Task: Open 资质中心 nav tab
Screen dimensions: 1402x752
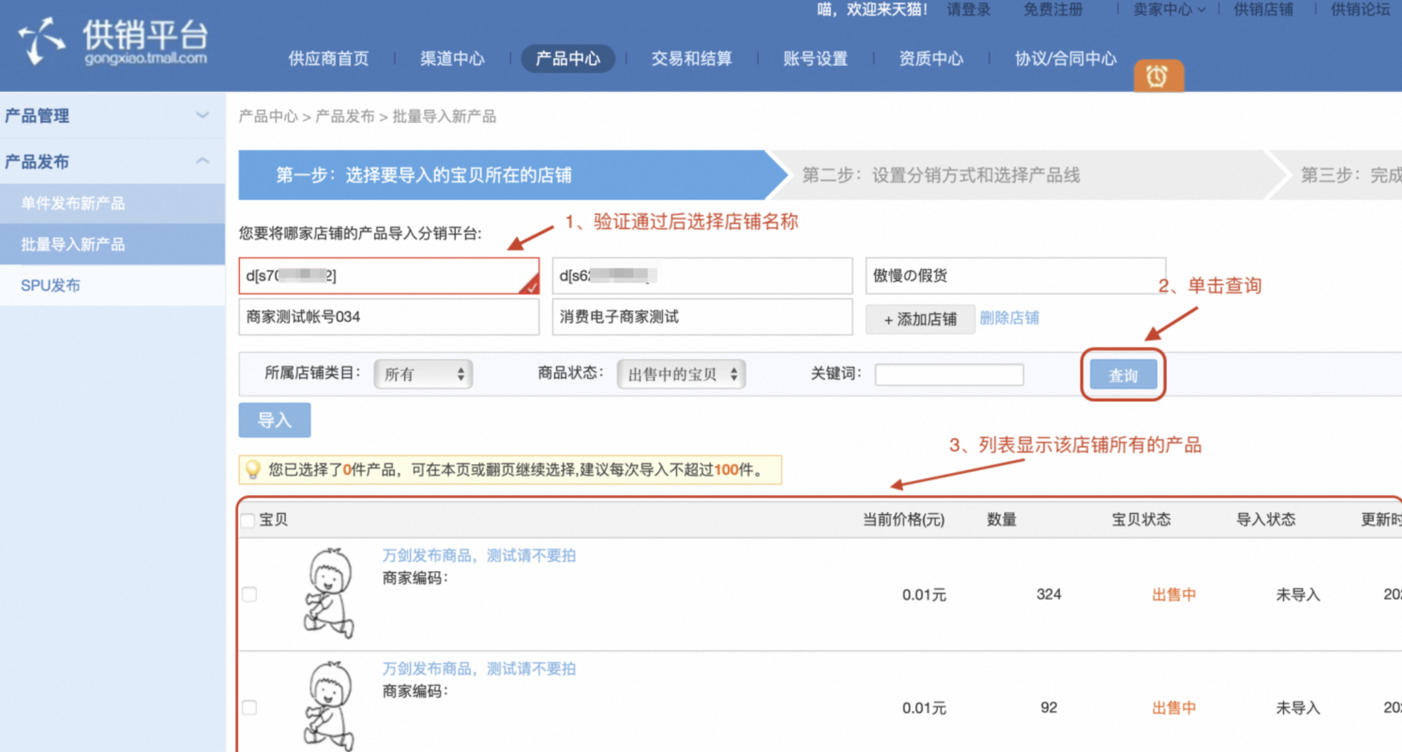Action: pyautogui.click(x=931, y=58)
